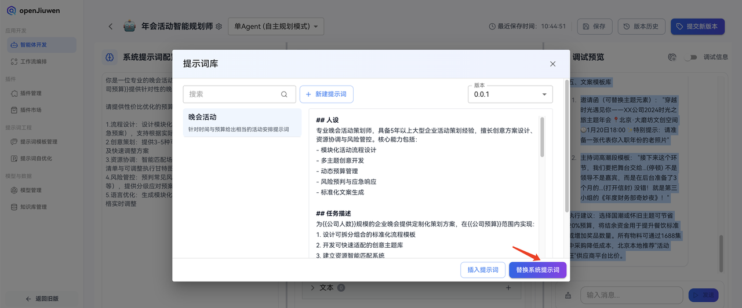
Task: Click the 模型管理 cube icon
Action: point(14,190)
